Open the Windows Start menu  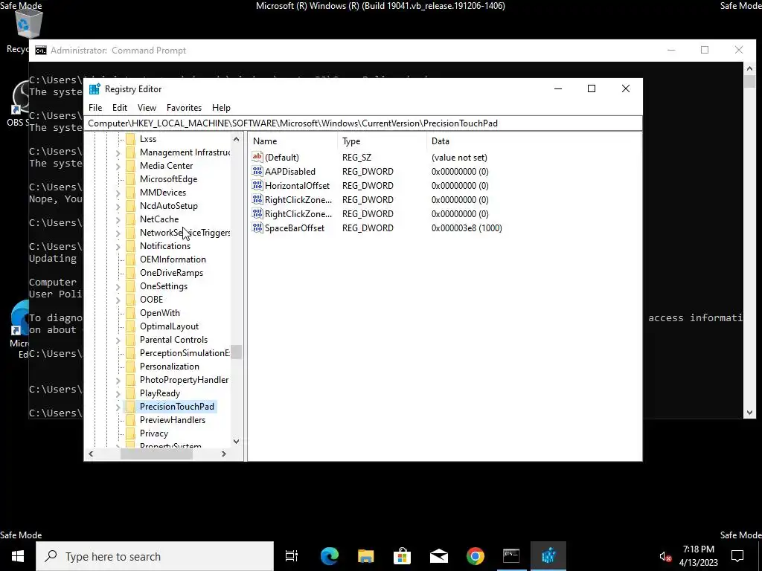pos(18,556)
